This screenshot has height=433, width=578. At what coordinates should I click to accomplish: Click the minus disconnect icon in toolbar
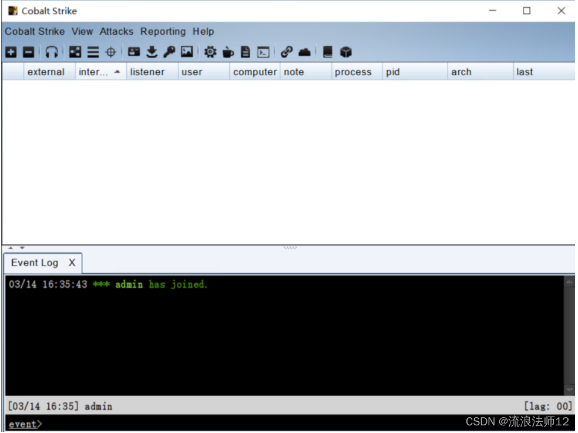[28, 52]
